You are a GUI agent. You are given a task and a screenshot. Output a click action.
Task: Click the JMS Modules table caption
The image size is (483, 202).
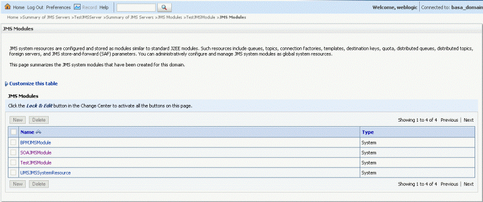coord(23,96)
